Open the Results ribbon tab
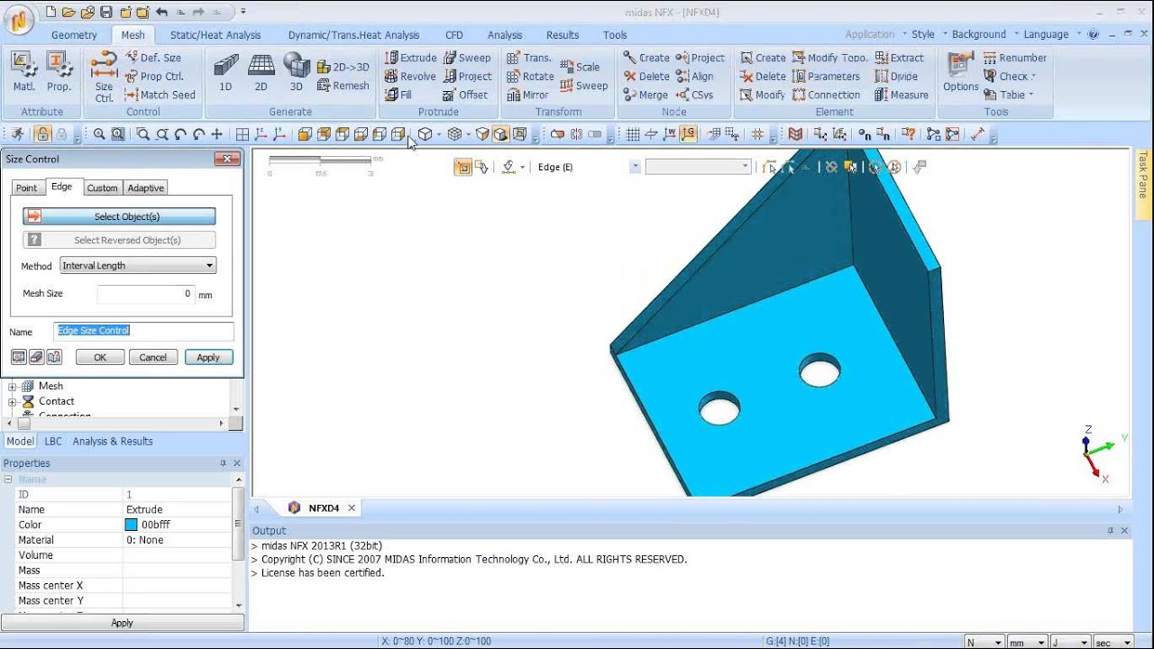Screen dimensions: 1154x649 tap(563, 35)
